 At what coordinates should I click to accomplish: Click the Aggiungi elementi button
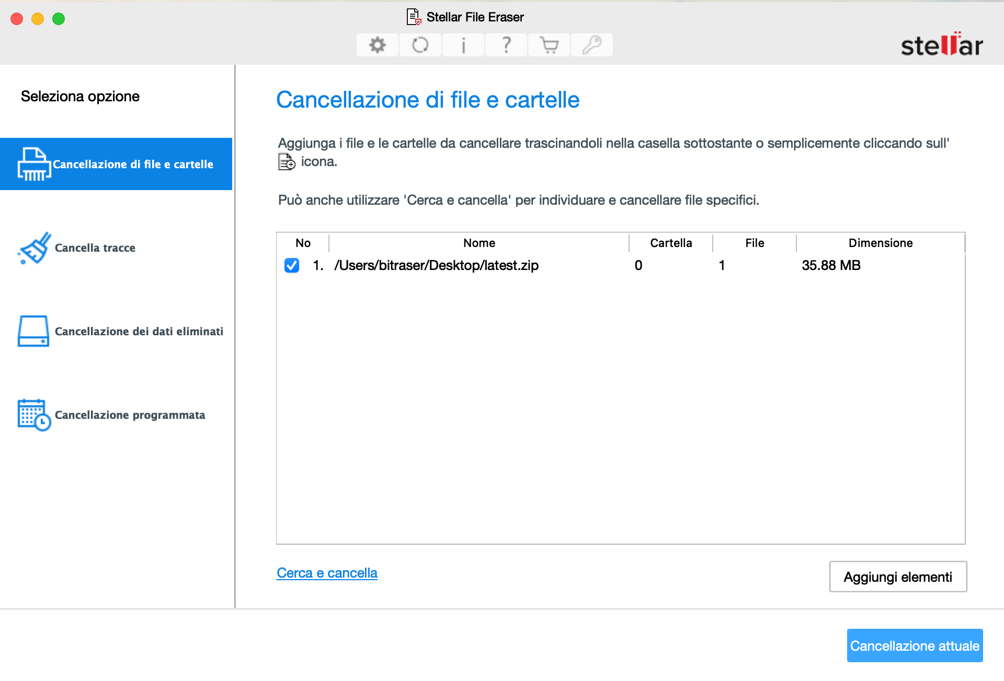[x=898, y=577]
